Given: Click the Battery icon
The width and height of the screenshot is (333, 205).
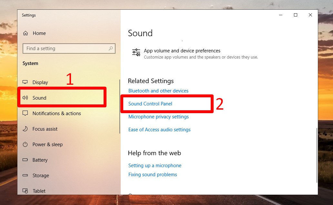Looking at the screenshot, I should [x=25, y=160].
